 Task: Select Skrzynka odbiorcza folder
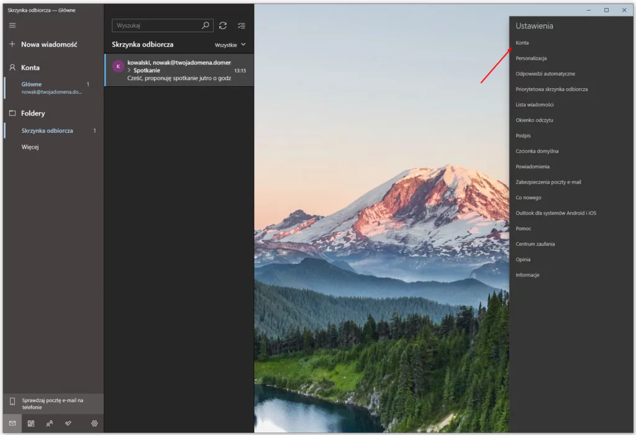[x=47, y=131]
